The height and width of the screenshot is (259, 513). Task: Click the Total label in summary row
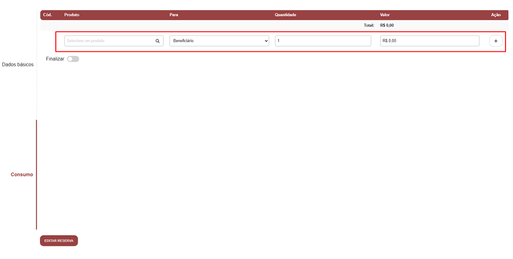click(369, 26)
